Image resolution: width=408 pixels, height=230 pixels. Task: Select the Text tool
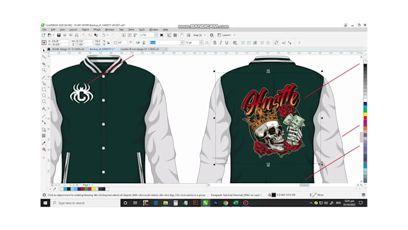44,109
